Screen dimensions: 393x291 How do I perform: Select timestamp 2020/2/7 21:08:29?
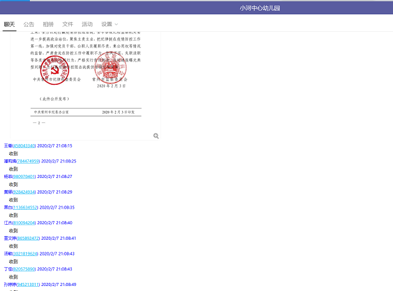(55, 192)
